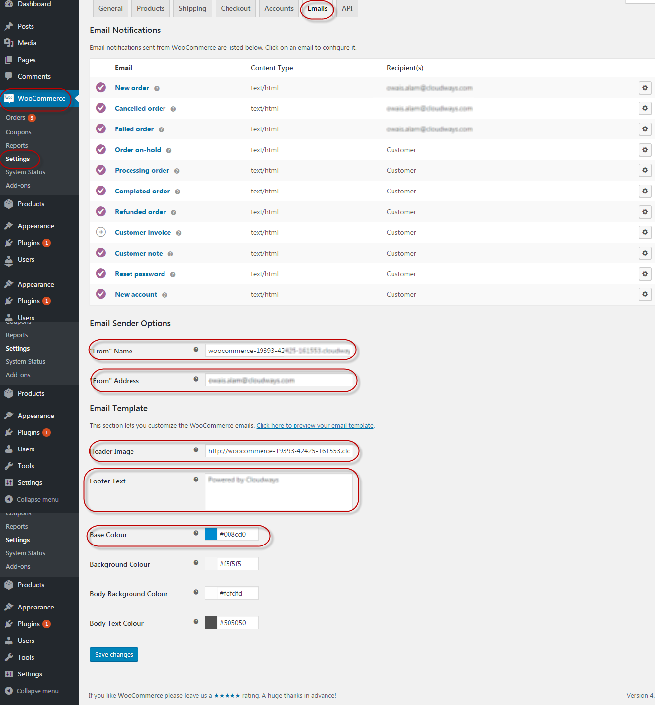Screen dimensions: 655x705
Task: Open configure gear for New account email
Action: pos(645,294)
